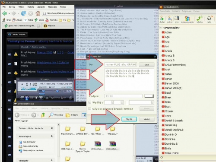Click the New Topic button on forum
The width and height of the screenshot is (216, 162).
coord(17,34)
